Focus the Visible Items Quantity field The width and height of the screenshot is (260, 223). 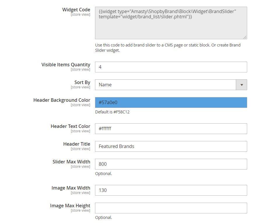click(171, 67)
